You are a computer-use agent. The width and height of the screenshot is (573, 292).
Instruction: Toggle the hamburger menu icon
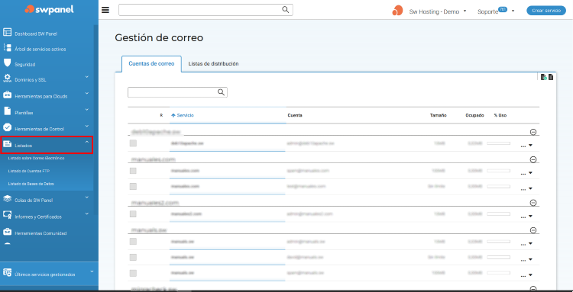point(105,10)
